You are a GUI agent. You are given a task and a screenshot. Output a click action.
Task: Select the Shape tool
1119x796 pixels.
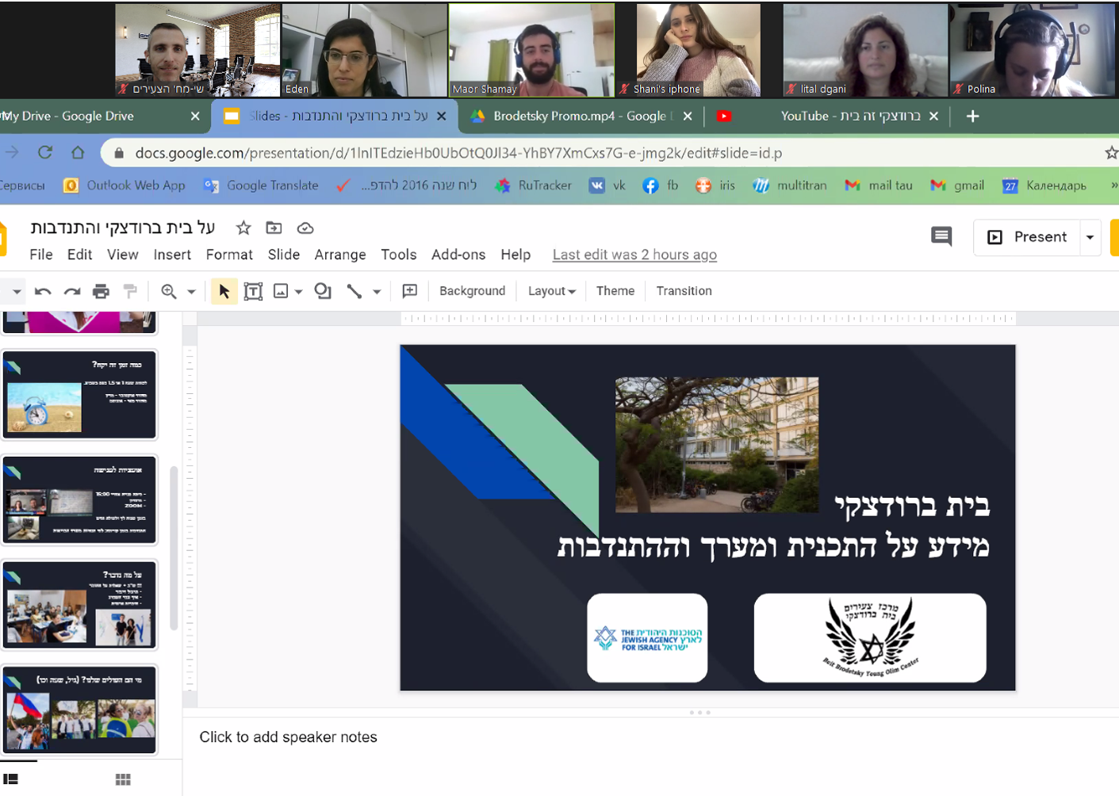[323, 291]
